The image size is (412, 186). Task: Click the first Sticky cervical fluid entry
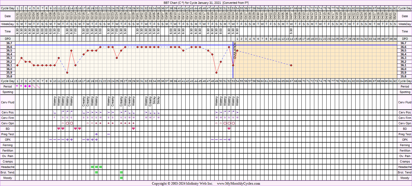click(154, 101)
